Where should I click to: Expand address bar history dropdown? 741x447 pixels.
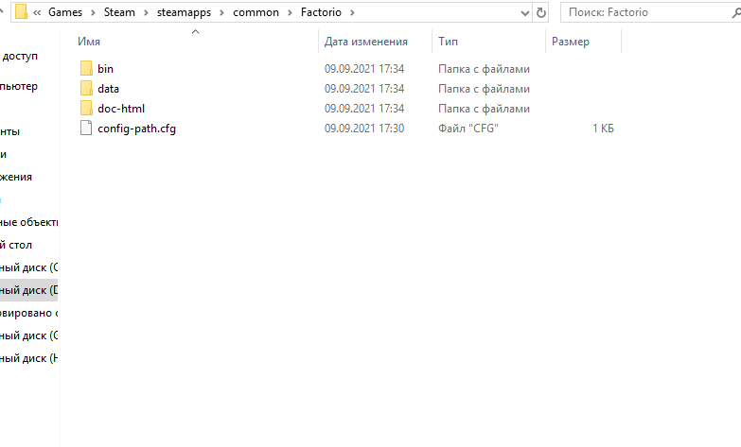click(x=524, y=13)
